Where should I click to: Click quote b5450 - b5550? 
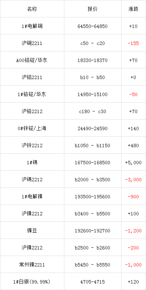(93, 265)
